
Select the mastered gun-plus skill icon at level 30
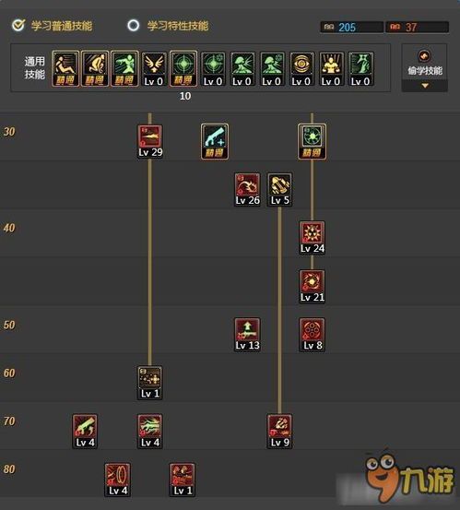point(215,142)
